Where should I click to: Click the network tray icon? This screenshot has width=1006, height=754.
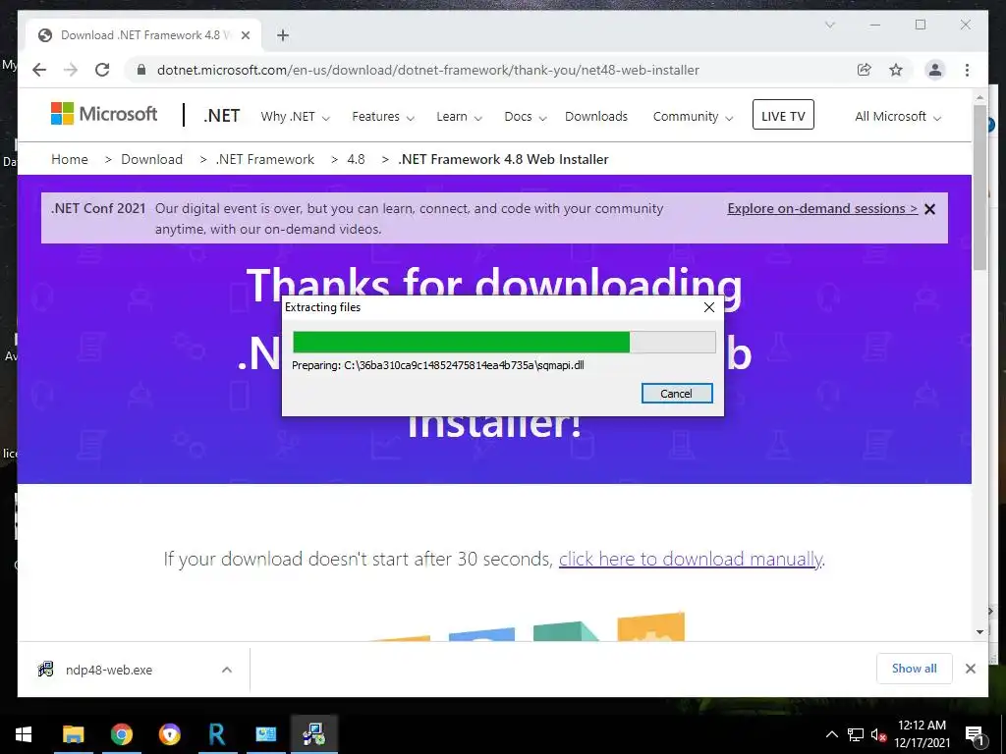pos(856,734)
